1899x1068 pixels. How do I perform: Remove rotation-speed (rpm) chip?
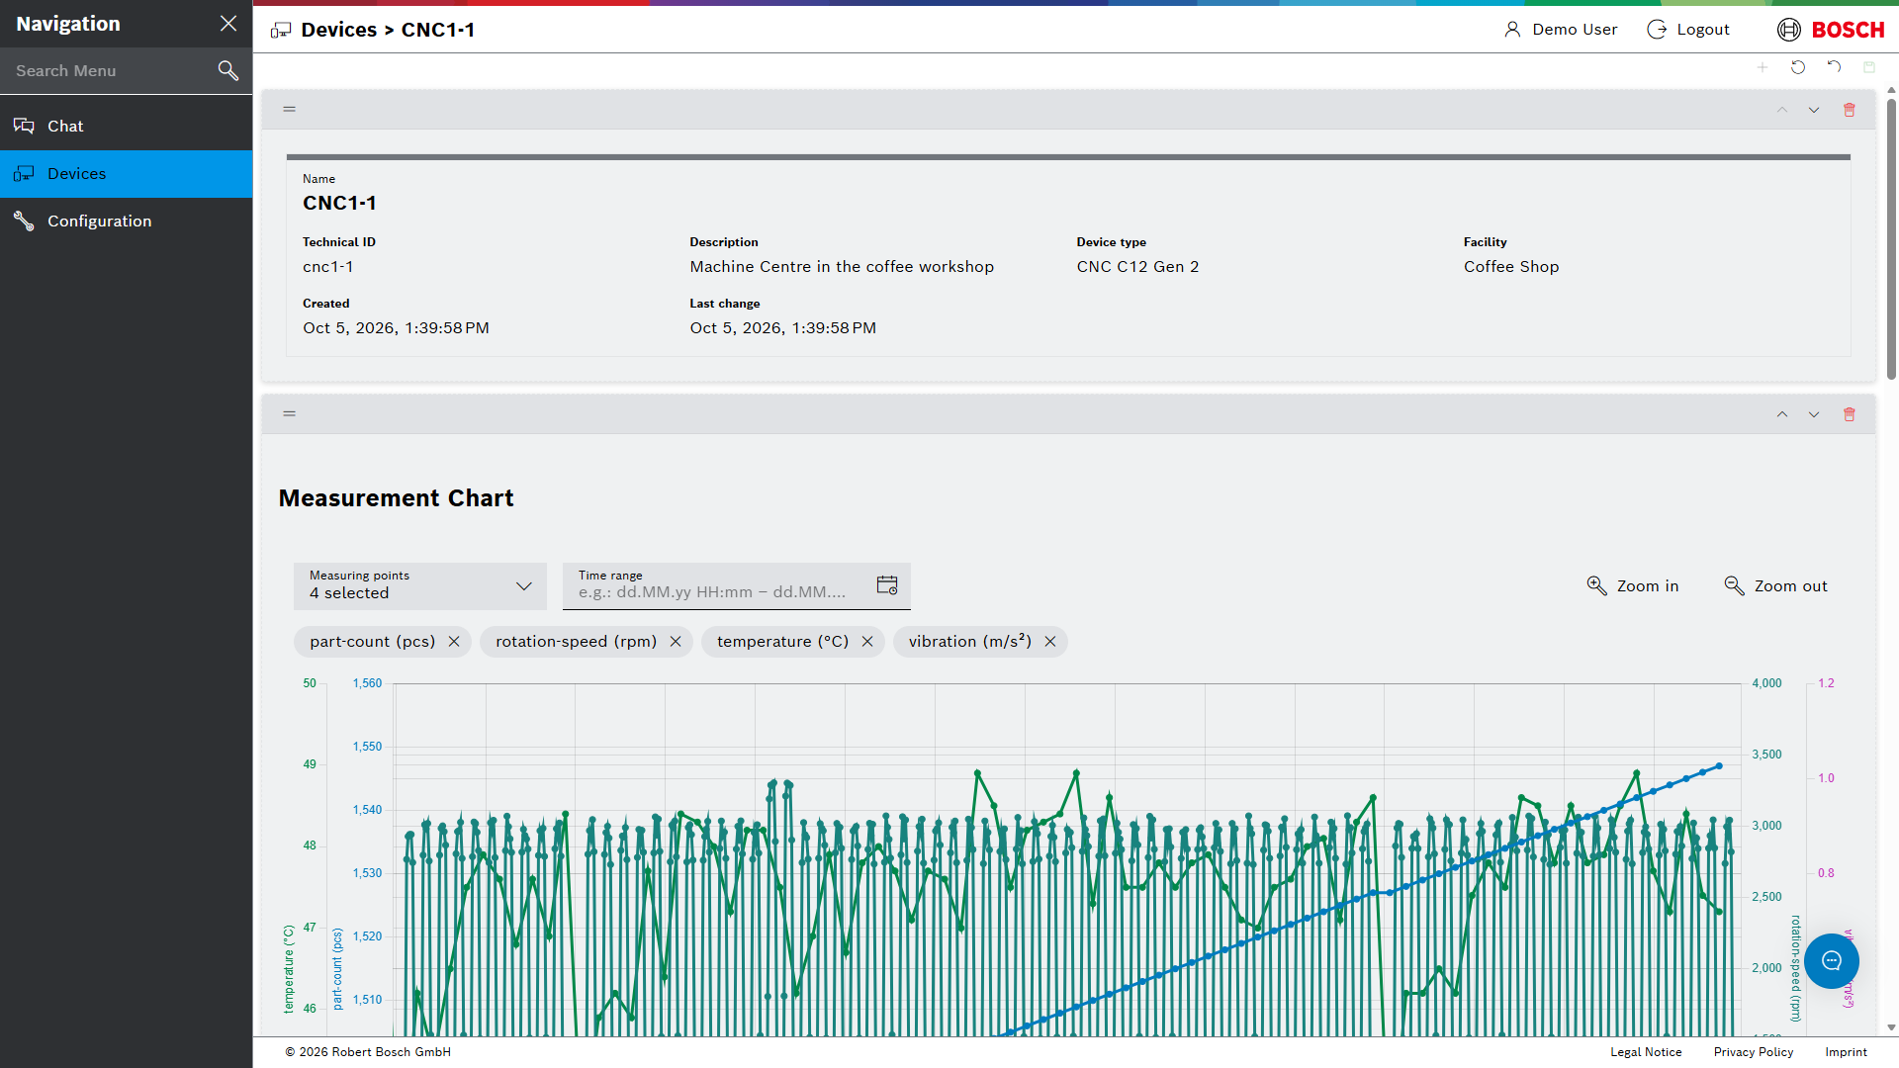676,642
